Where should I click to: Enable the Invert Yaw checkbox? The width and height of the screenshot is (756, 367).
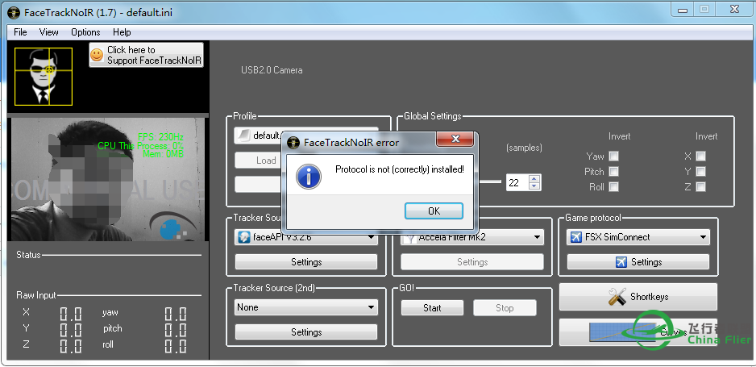click(x=613, y=156)
